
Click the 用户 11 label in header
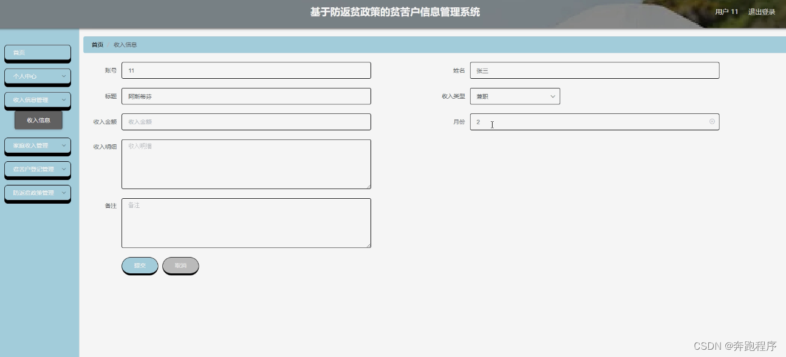pyautogui.click(x=726, y=12)
